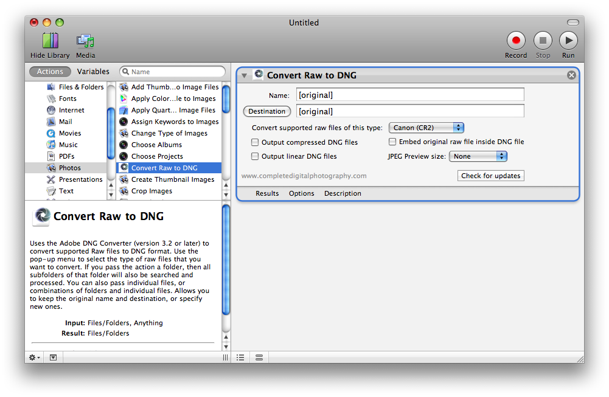Image resolution: width=609 pixels, height=397 pixels.
Task: Enable Output linear DNG files checkbox
Action: (x=255, y=156)
